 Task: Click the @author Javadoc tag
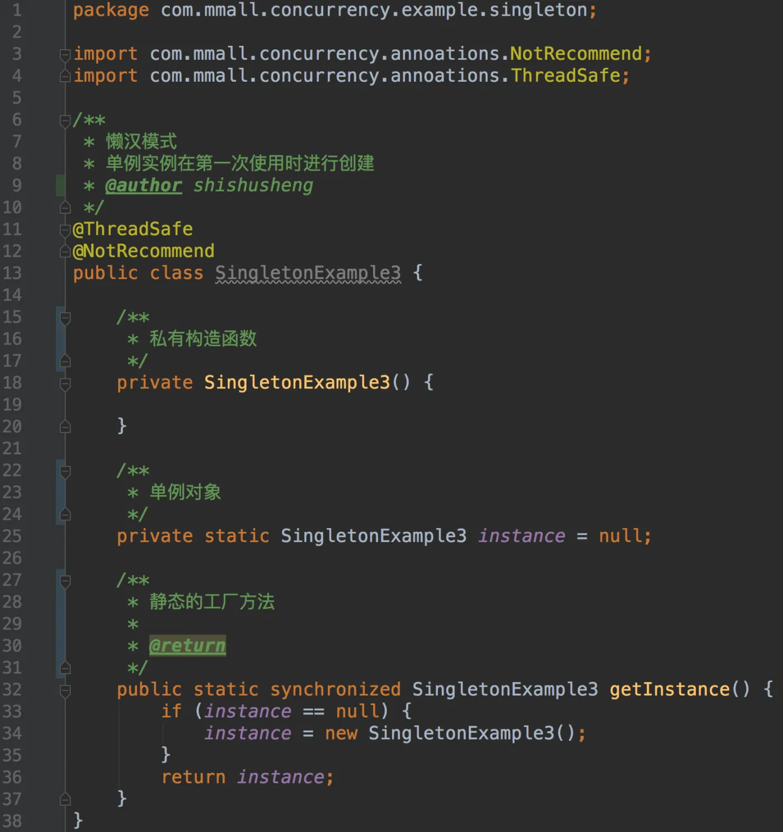tap(144, 185)
